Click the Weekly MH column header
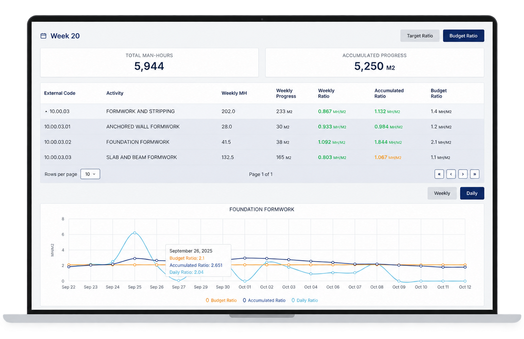 coord(234,93)
